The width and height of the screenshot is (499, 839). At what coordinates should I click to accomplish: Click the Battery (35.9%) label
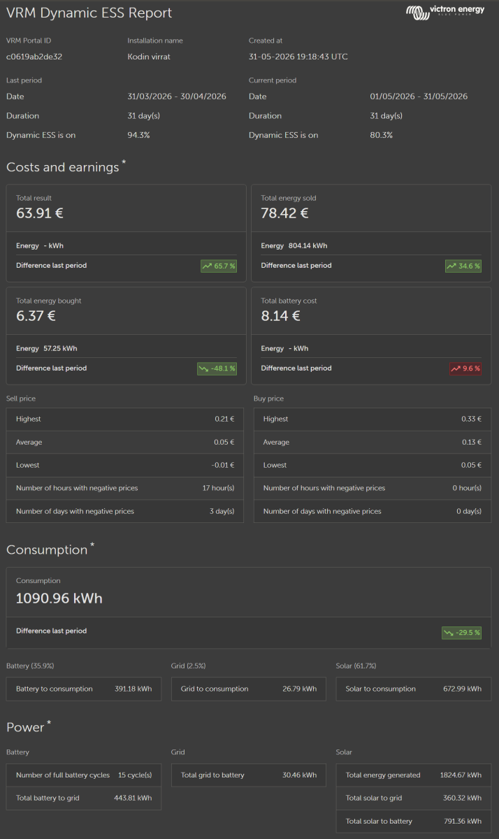pos(30,666)
